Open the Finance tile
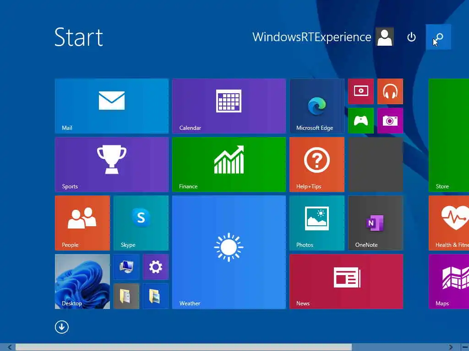Viewport: 469px width, 351px height. tap(229, 165)
